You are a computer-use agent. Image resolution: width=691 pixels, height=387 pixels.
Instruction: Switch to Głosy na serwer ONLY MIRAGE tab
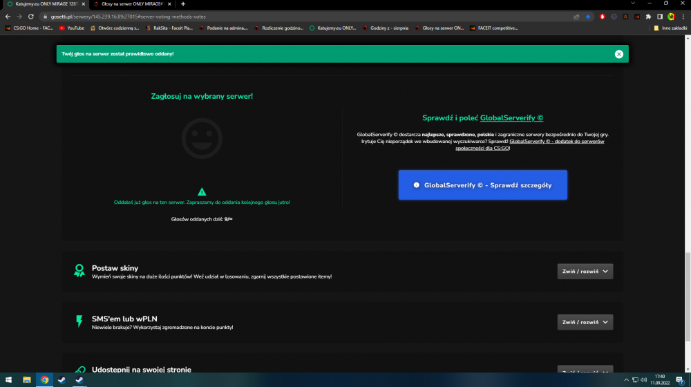point(131,4)
